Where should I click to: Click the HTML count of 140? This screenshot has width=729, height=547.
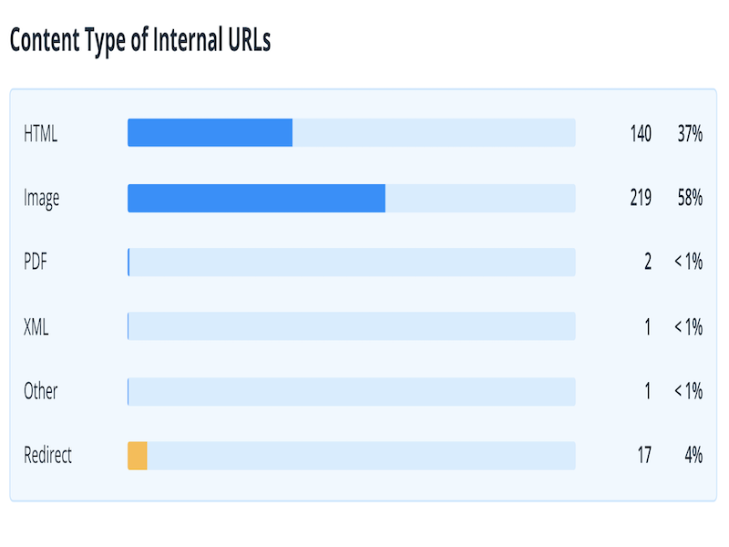tap(641, 133)
